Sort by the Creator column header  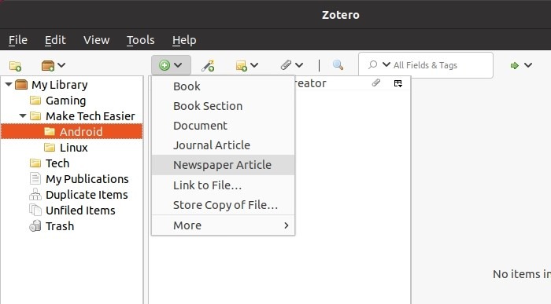pos(311,83)
